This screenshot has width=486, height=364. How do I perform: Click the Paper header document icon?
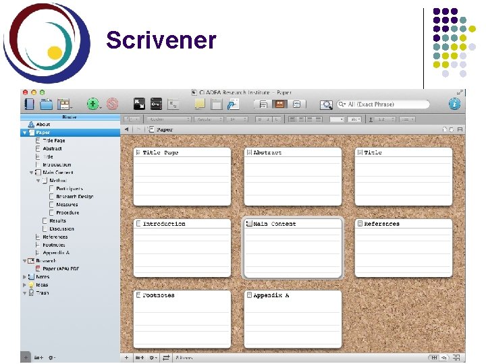(151, 129)
